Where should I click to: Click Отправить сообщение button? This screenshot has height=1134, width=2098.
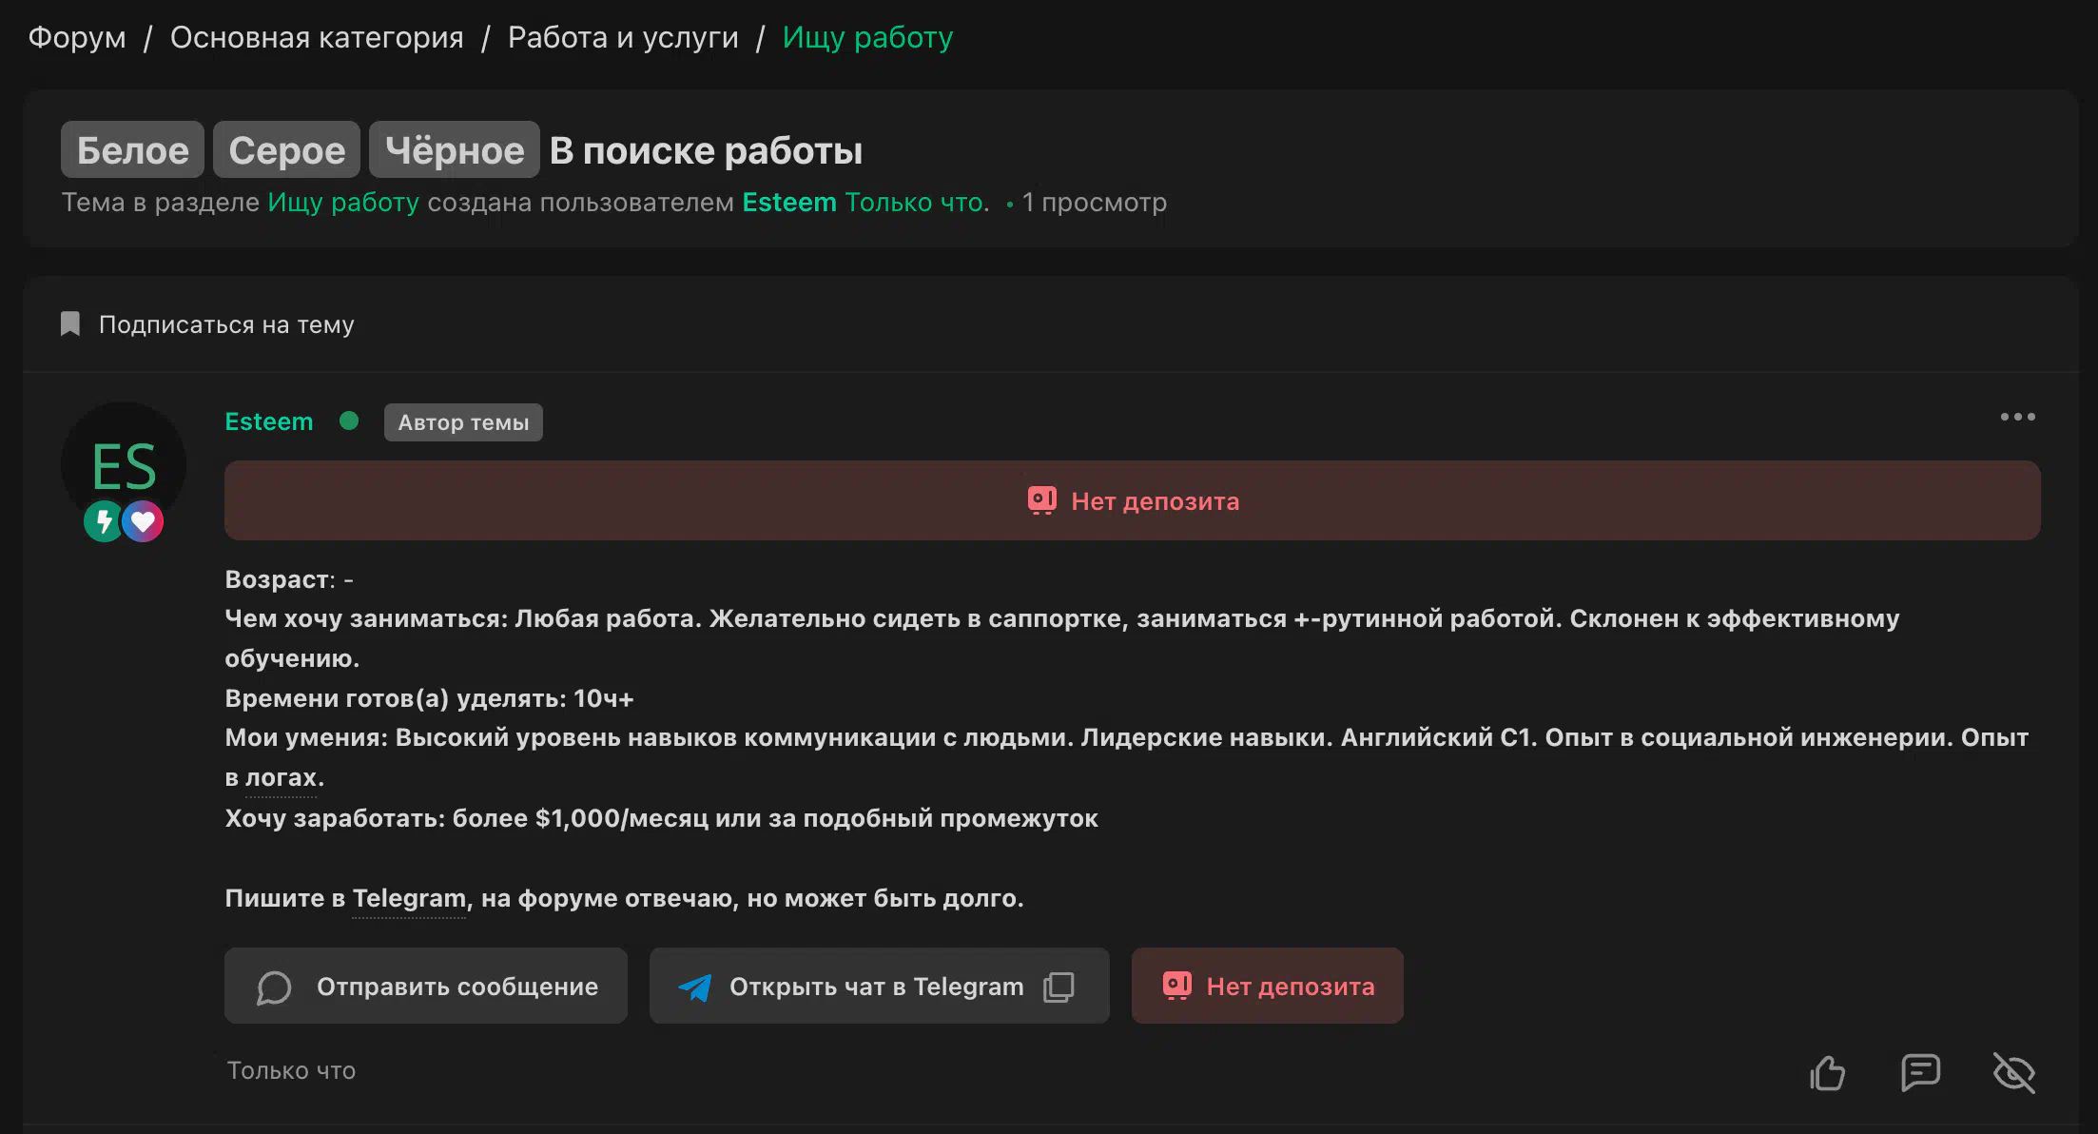[426, 986]
